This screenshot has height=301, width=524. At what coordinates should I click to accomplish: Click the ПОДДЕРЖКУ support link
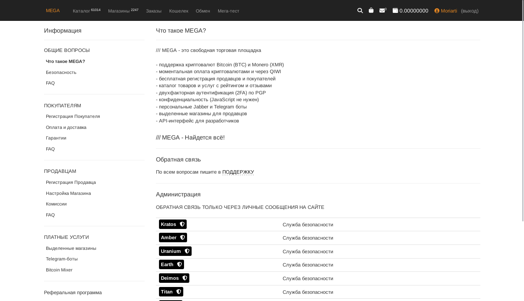[x=238, y=172]
